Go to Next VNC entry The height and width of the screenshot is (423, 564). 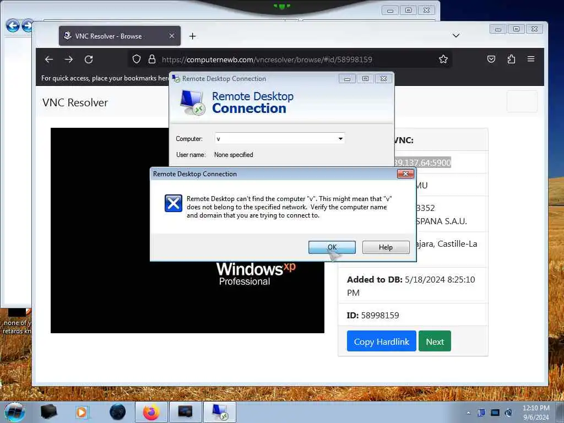tap(435, 341)
